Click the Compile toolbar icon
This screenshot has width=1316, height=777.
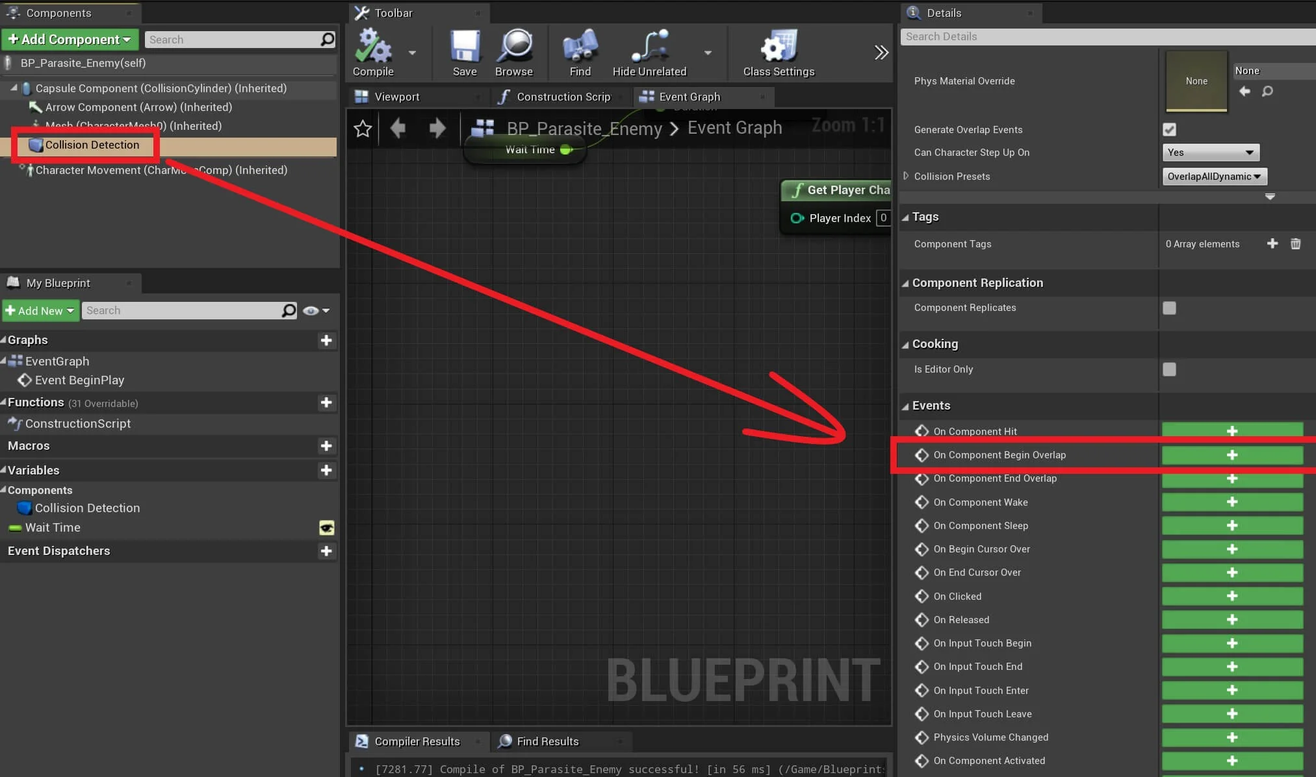pyautogui.click(x=373, y=53)
